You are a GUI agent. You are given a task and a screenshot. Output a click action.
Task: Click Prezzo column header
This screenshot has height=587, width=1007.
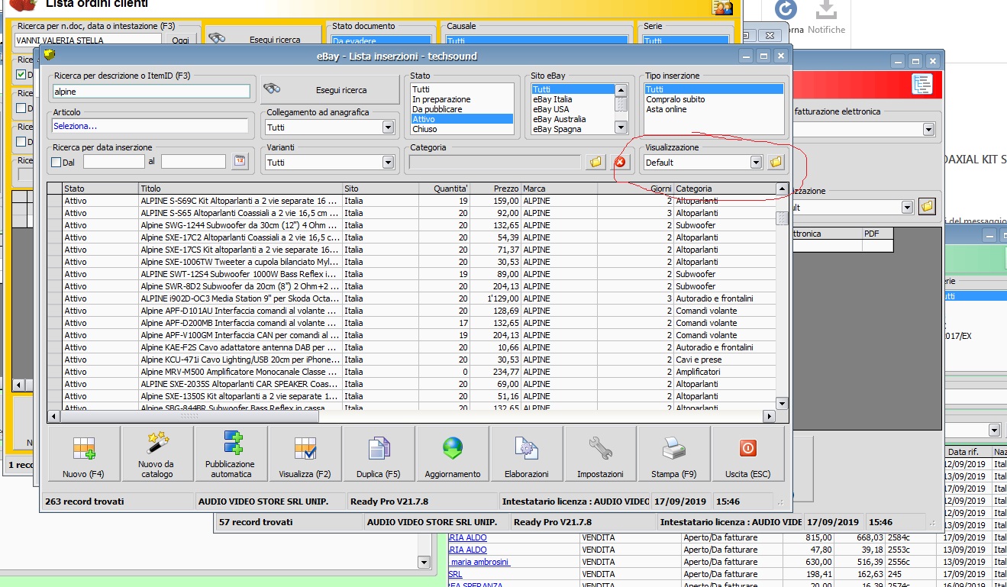(x=495, y=189)
